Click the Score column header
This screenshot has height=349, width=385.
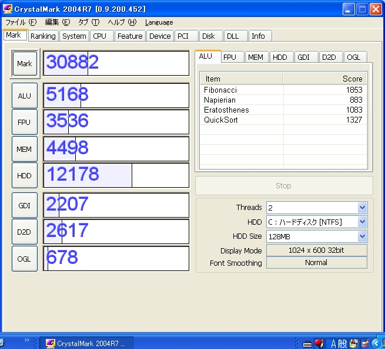click(x=324, y=79)
